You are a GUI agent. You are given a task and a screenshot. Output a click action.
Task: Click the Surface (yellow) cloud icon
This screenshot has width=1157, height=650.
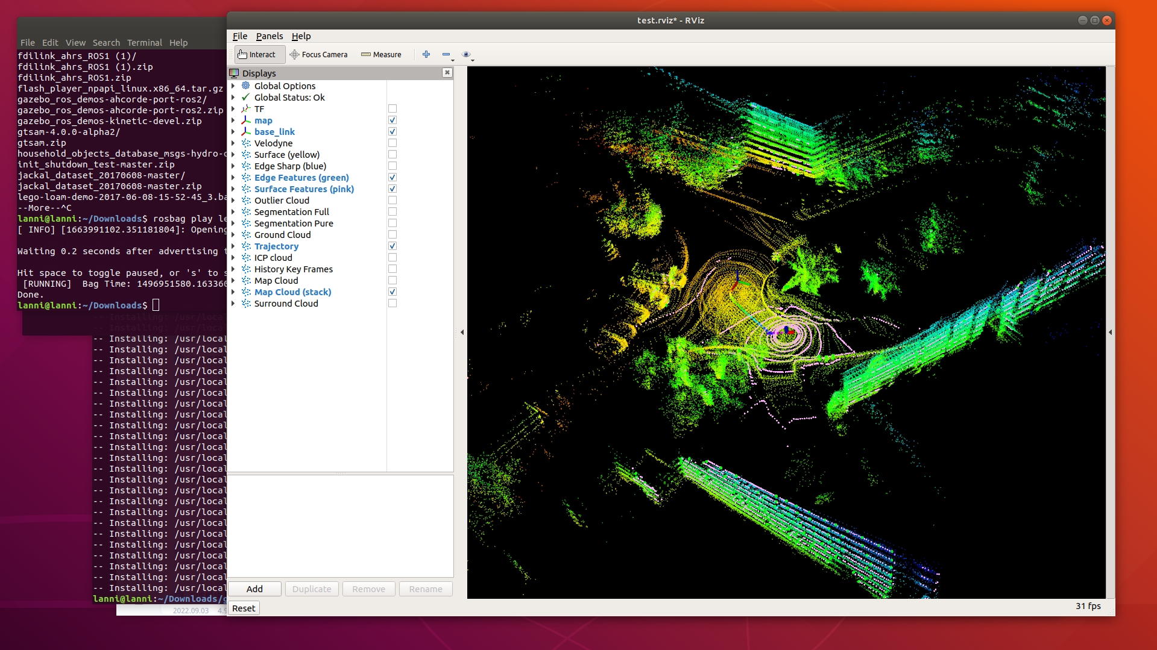246,154
